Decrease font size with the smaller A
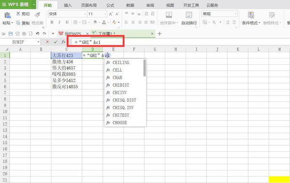Screen dimensions: 290x183 click(117, 14)
